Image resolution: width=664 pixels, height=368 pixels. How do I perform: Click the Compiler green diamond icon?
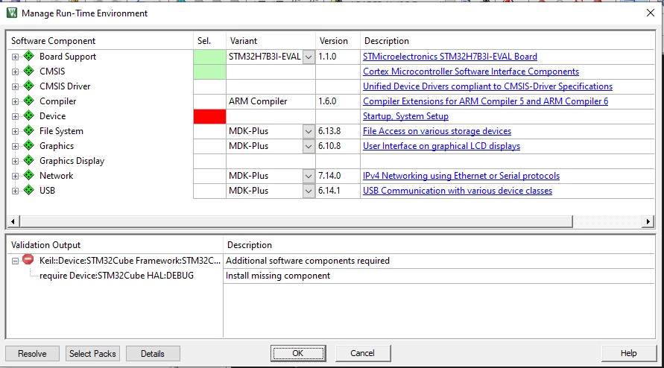tap(29, 101)
